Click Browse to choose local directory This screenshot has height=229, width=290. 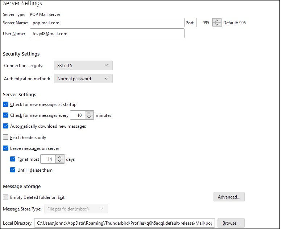coord(231,223)
